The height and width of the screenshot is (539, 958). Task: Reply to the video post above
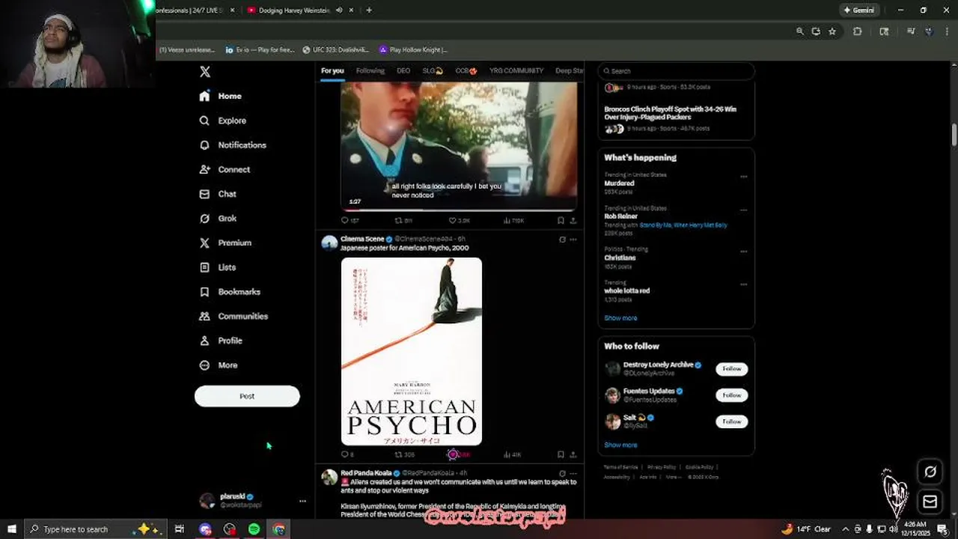click(350, 221)
